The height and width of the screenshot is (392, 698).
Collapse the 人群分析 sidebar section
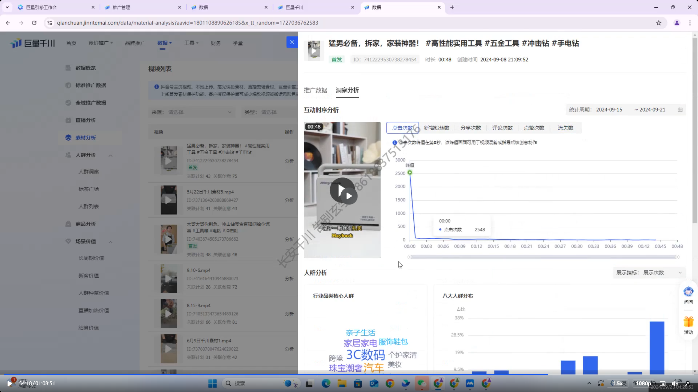point(110,155)
